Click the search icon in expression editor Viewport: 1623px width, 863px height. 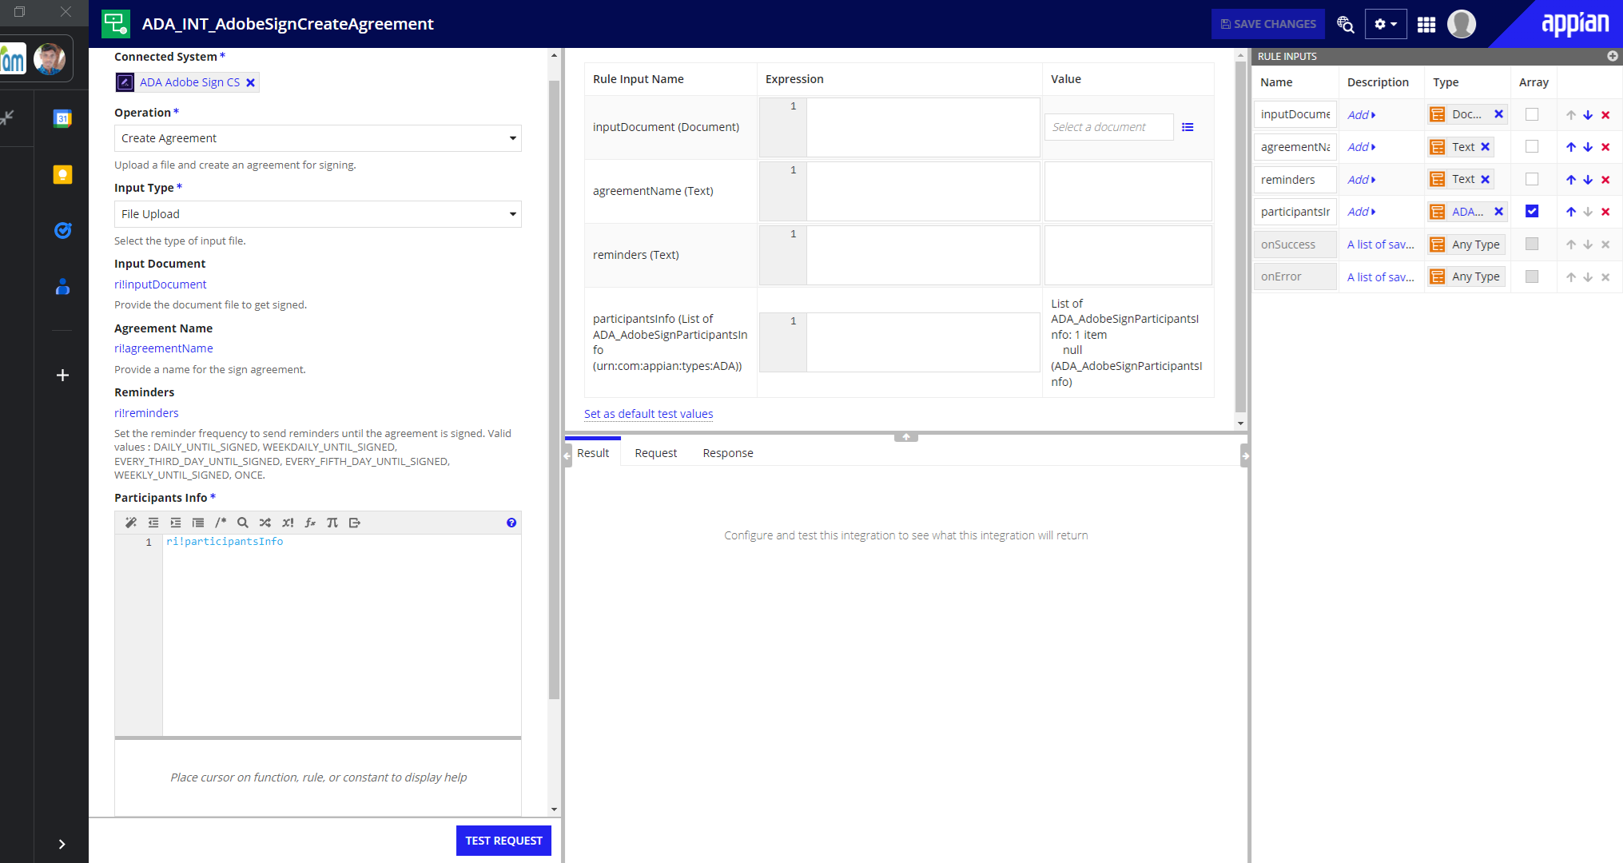[243, 523]
